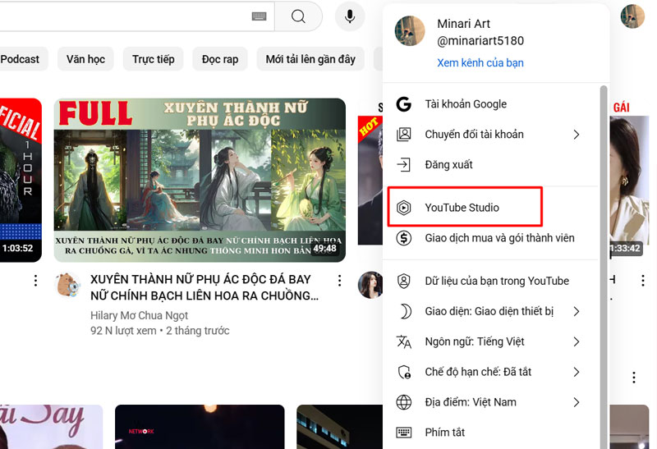
Task: Click the @minariart5180 handle text
Action: pos(480,40)
